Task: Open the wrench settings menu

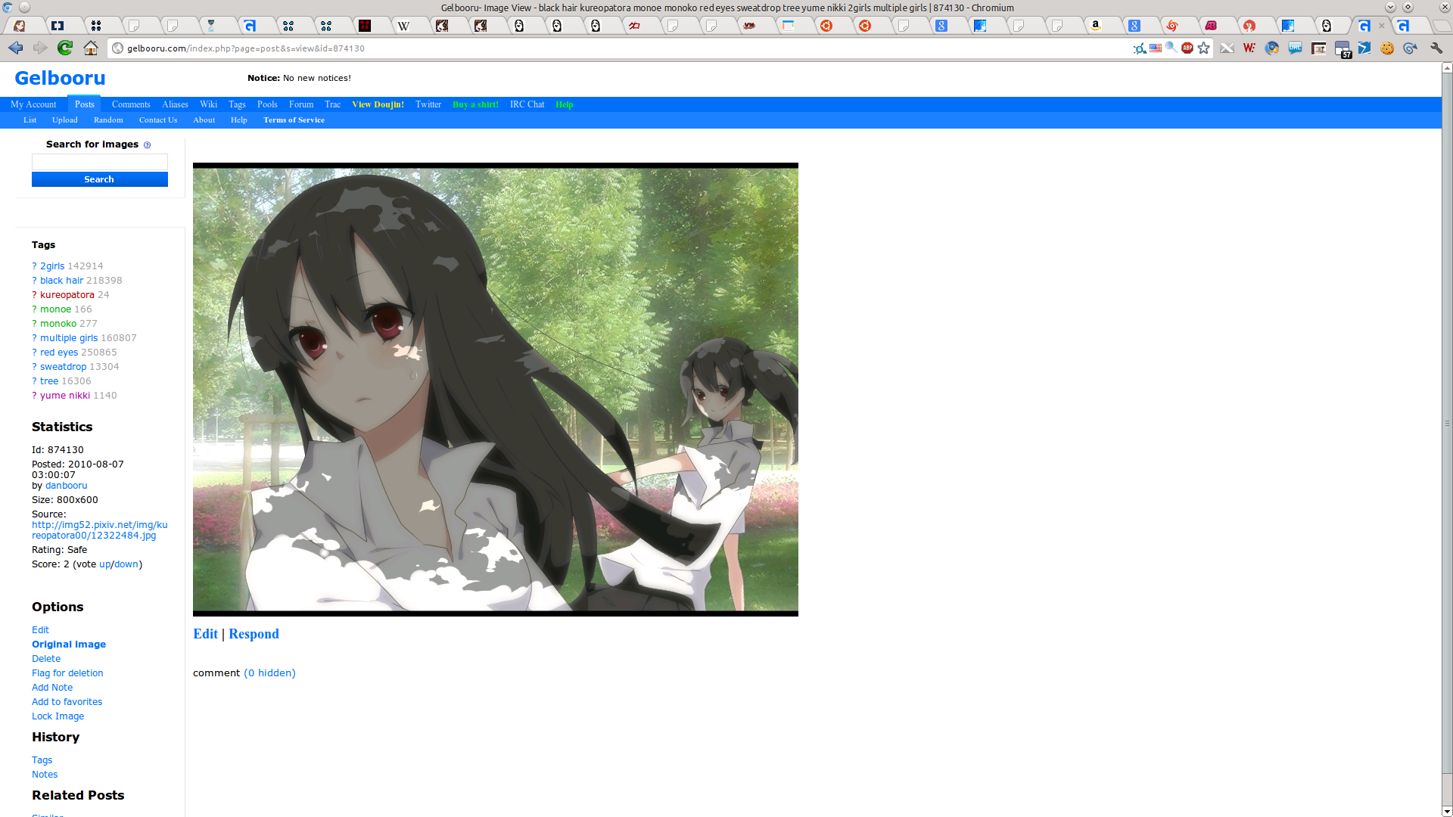Action: pos(1436,48)
